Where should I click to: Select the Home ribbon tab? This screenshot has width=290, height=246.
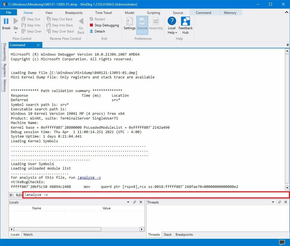pos(28,13)
